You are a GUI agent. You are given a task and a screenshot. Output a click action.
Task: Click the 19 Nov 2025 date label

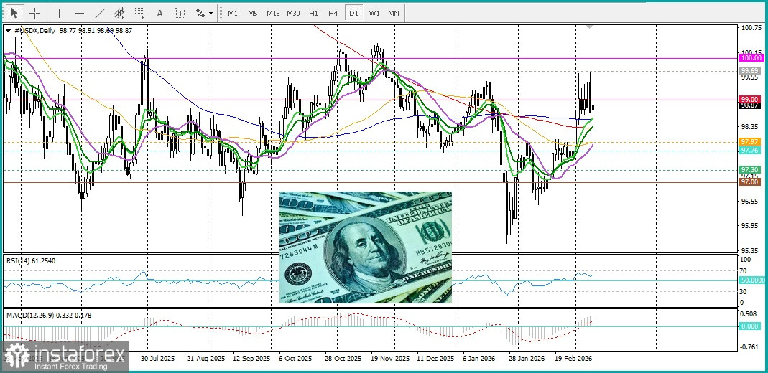coord(390,359)
